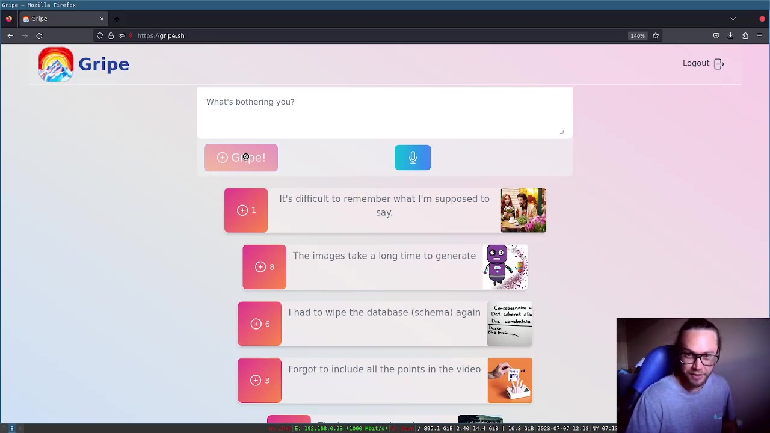Open Firefox downloads panel
Viewport: 770px width, 433px height.
point(730,35)
